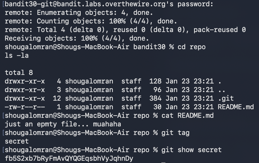Image resolution: width=259 pixels, height=163 pixels.
Task: Click the 'git show secret' command
Action: pyautogui.click(x=192, y=150)
